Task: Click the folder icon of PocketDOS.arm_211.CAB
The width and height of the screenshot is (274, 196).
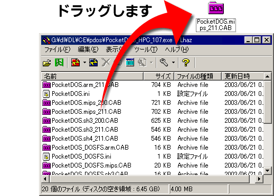Action: pyautogui.click(x=46, y=85)
